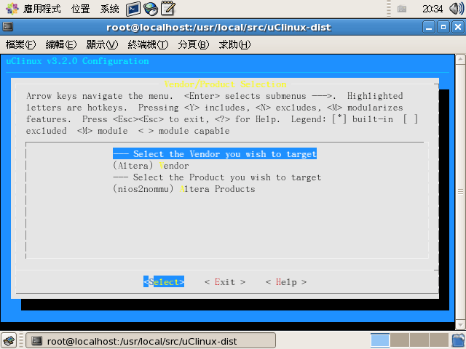Click the trash icon in bottom panel
Viewport: 466px width, 349px height.
456,340
